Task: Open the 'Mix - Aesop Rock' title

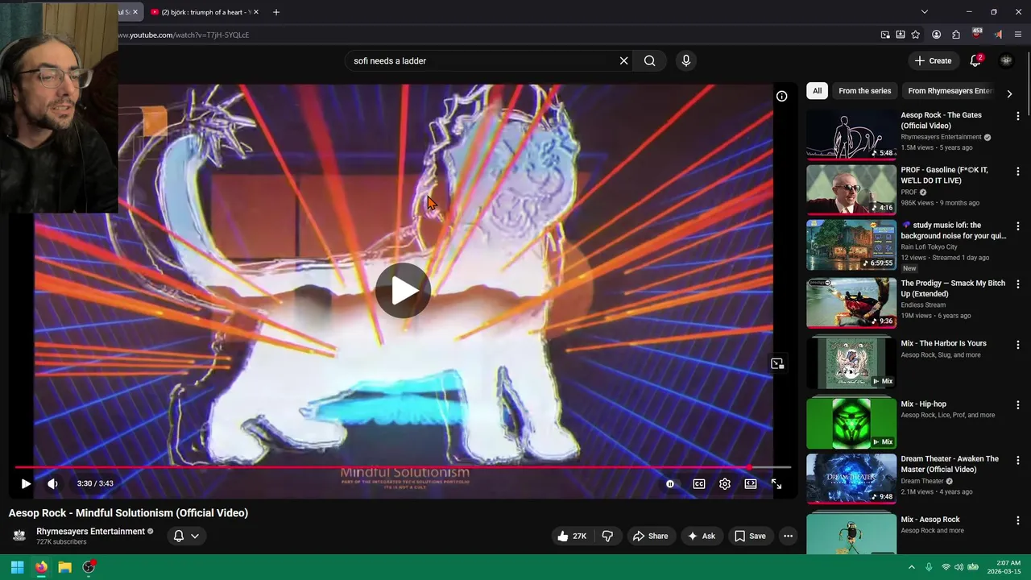Action: tap(930, 520)
